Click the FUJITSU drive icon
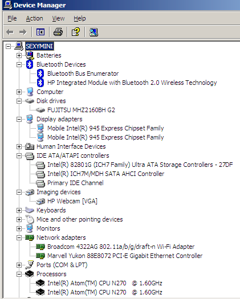This screenshot has width=240, height=299. coord(40,110)
